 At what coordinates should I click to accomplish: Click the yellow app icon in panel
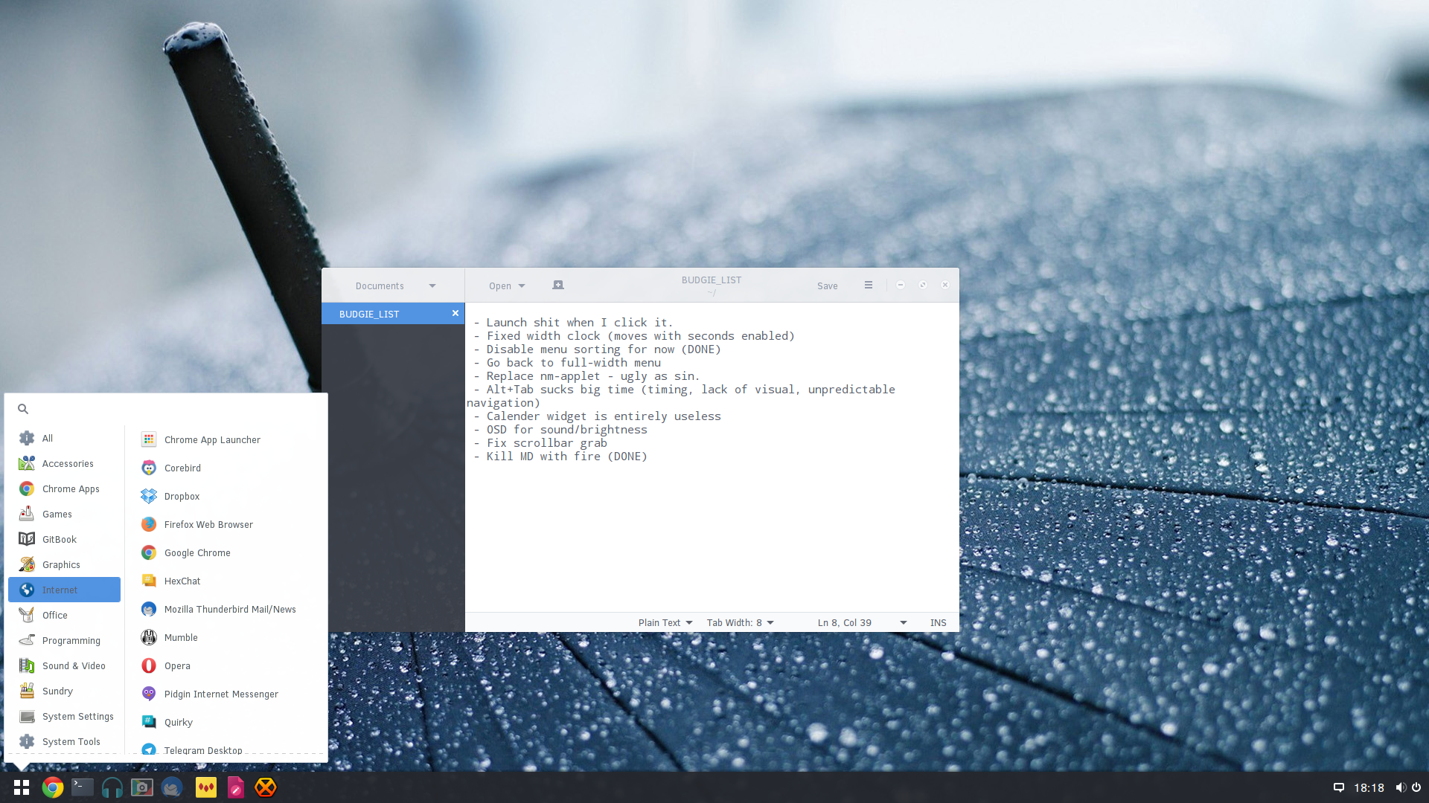pyautogui.click(x=206, y=787)
